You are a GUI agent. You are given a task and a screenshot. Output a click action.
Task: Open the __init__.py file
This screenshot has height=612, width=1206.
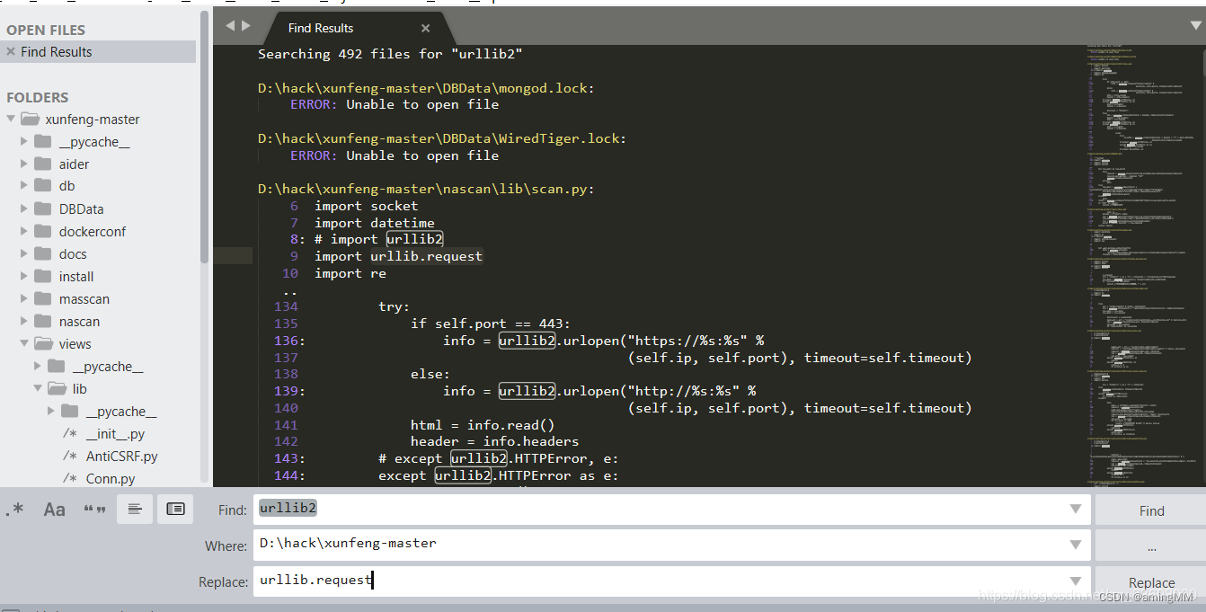click(x=115, y=434)
